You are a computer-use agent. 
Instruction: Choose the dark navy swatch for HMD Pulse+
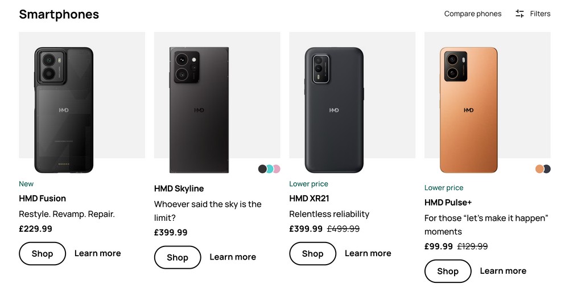pos(547,169)
